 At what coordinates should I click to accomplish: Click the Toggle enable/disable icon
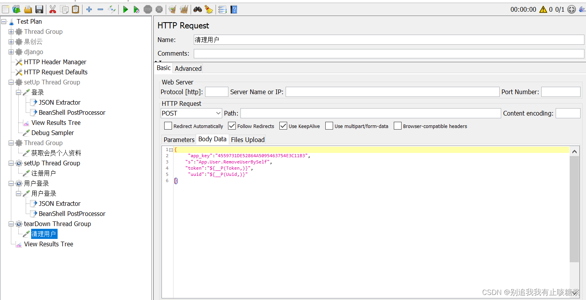112,9
